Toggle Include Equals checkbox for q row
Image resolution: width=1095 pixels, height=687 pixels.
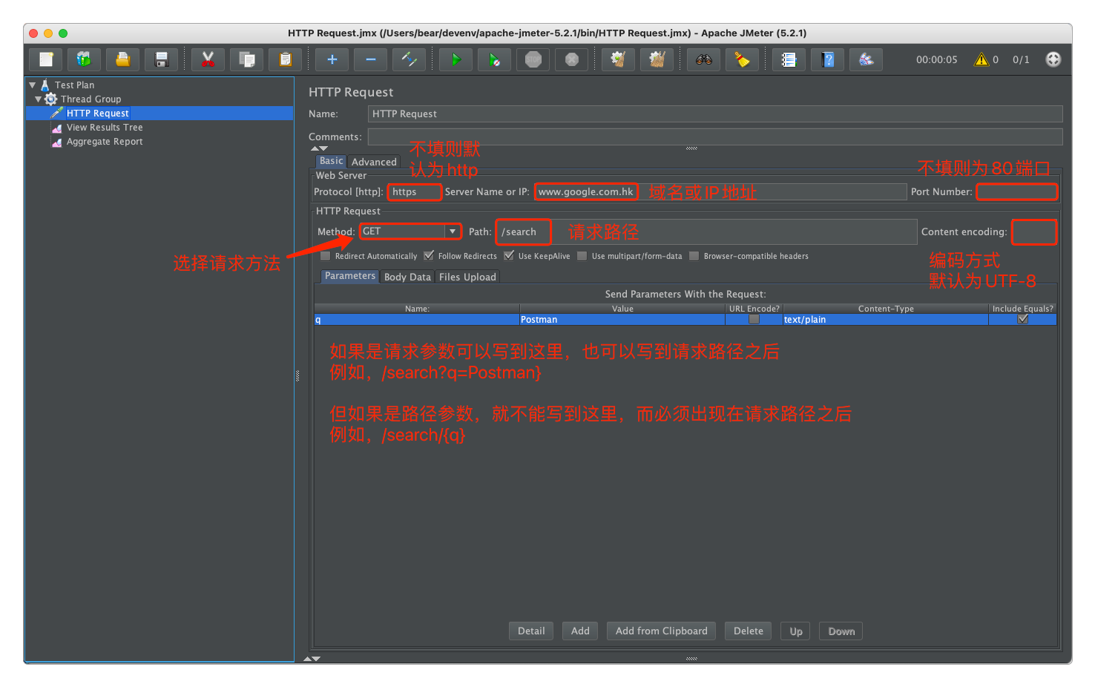click(x=1022, y=320)
